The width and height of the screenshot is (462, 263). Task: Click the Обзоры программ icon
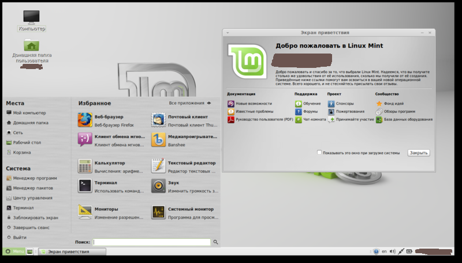point(379,112)
